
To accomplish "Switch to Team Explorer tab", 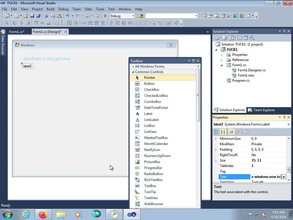I will 261,110.
